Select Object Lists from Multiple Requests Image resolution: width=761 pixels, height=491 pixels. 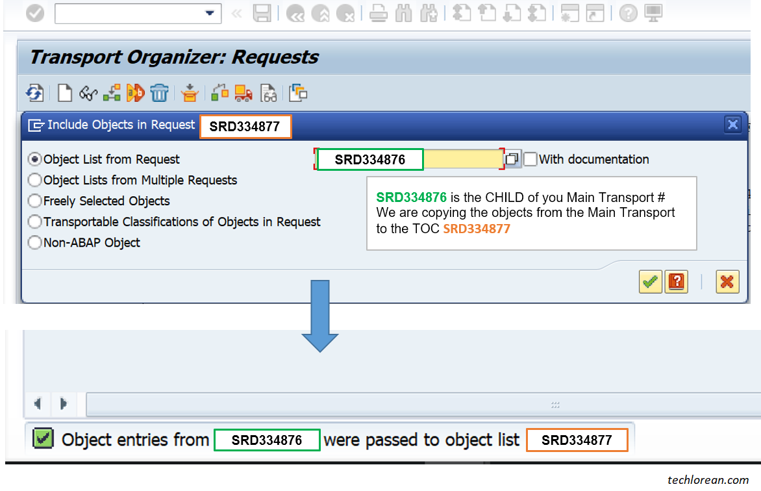[35, 181]
